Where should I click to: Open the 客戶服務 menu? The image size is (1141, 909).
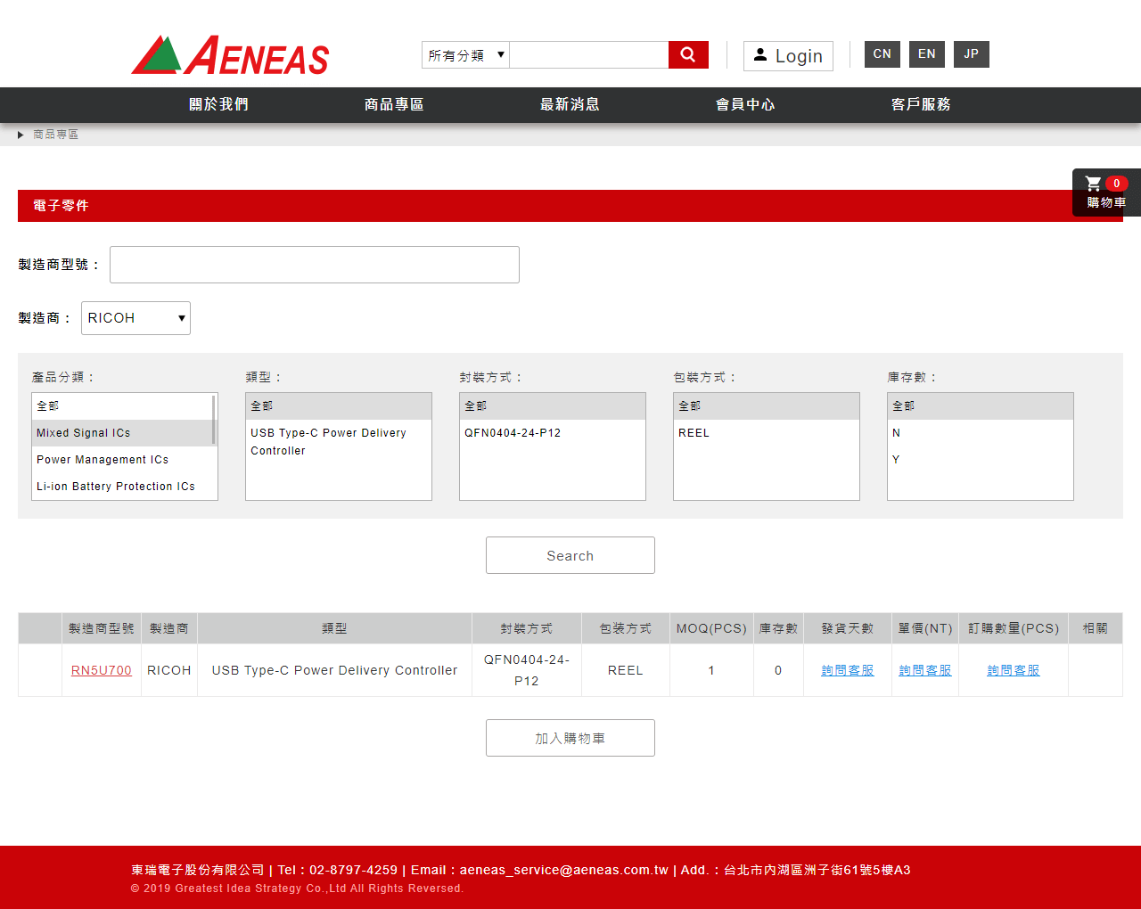coord(921,104)
